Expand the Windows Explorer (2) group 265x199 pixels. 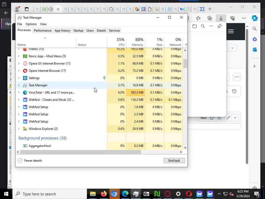coord(19,129)
